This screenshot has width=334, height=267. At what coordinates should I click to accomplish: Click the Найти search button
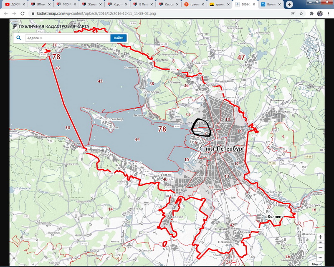pos(119,38)
